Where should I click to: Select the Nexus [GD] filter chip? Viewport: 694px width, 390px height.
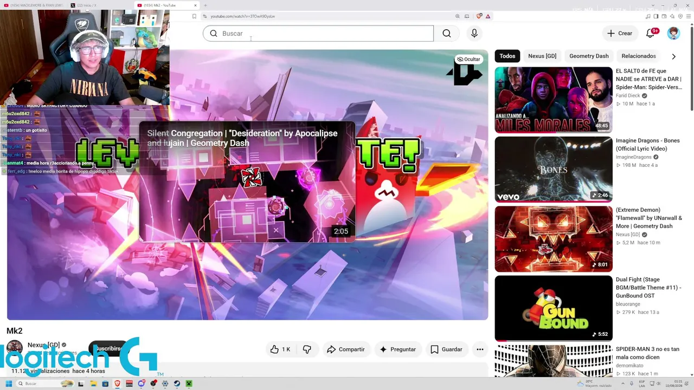click(x=542, y=56)
